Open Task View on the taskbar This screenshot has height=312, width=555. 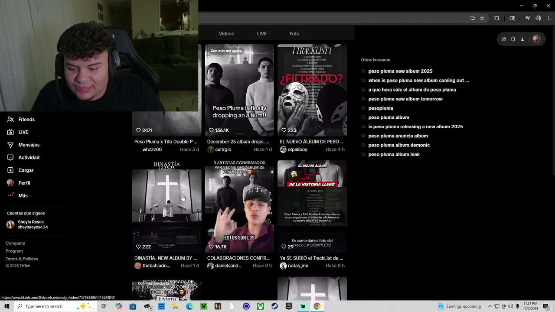(104, 306)
